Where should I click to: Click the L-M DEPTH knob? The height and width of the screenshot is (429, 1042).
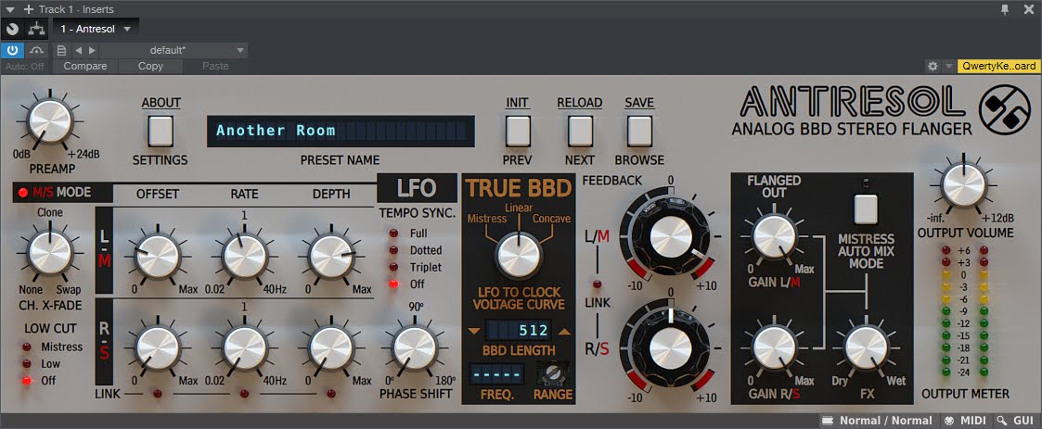[331, 257]
